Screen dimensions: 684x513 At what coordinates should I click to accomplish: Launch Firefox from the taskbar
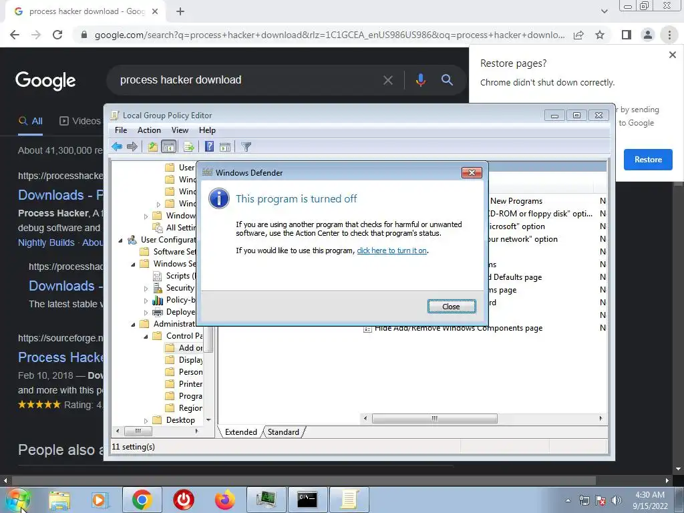(x=224, y=500)
